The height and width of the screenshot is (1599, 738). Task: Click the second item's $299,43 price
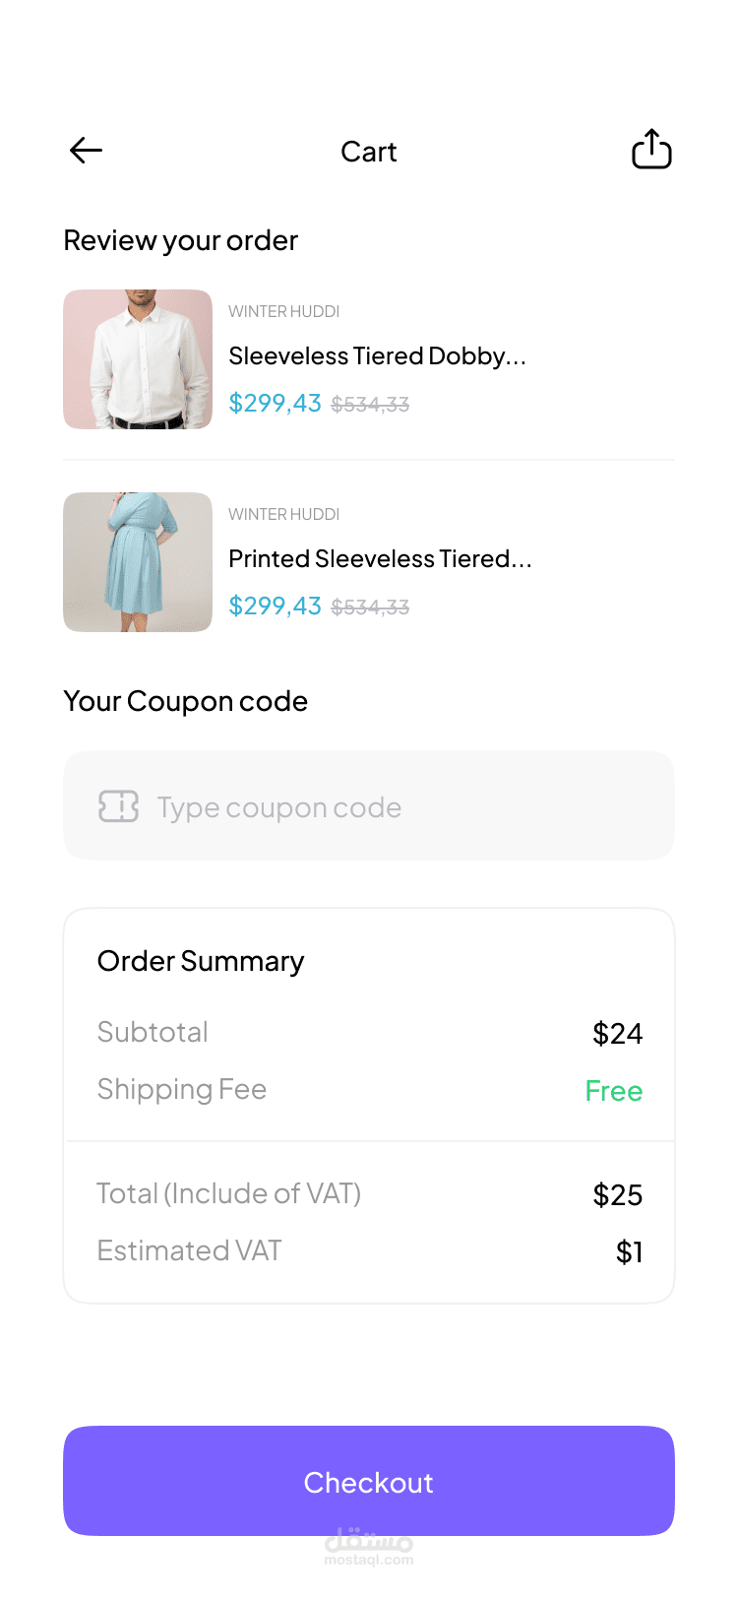point(275,606)
